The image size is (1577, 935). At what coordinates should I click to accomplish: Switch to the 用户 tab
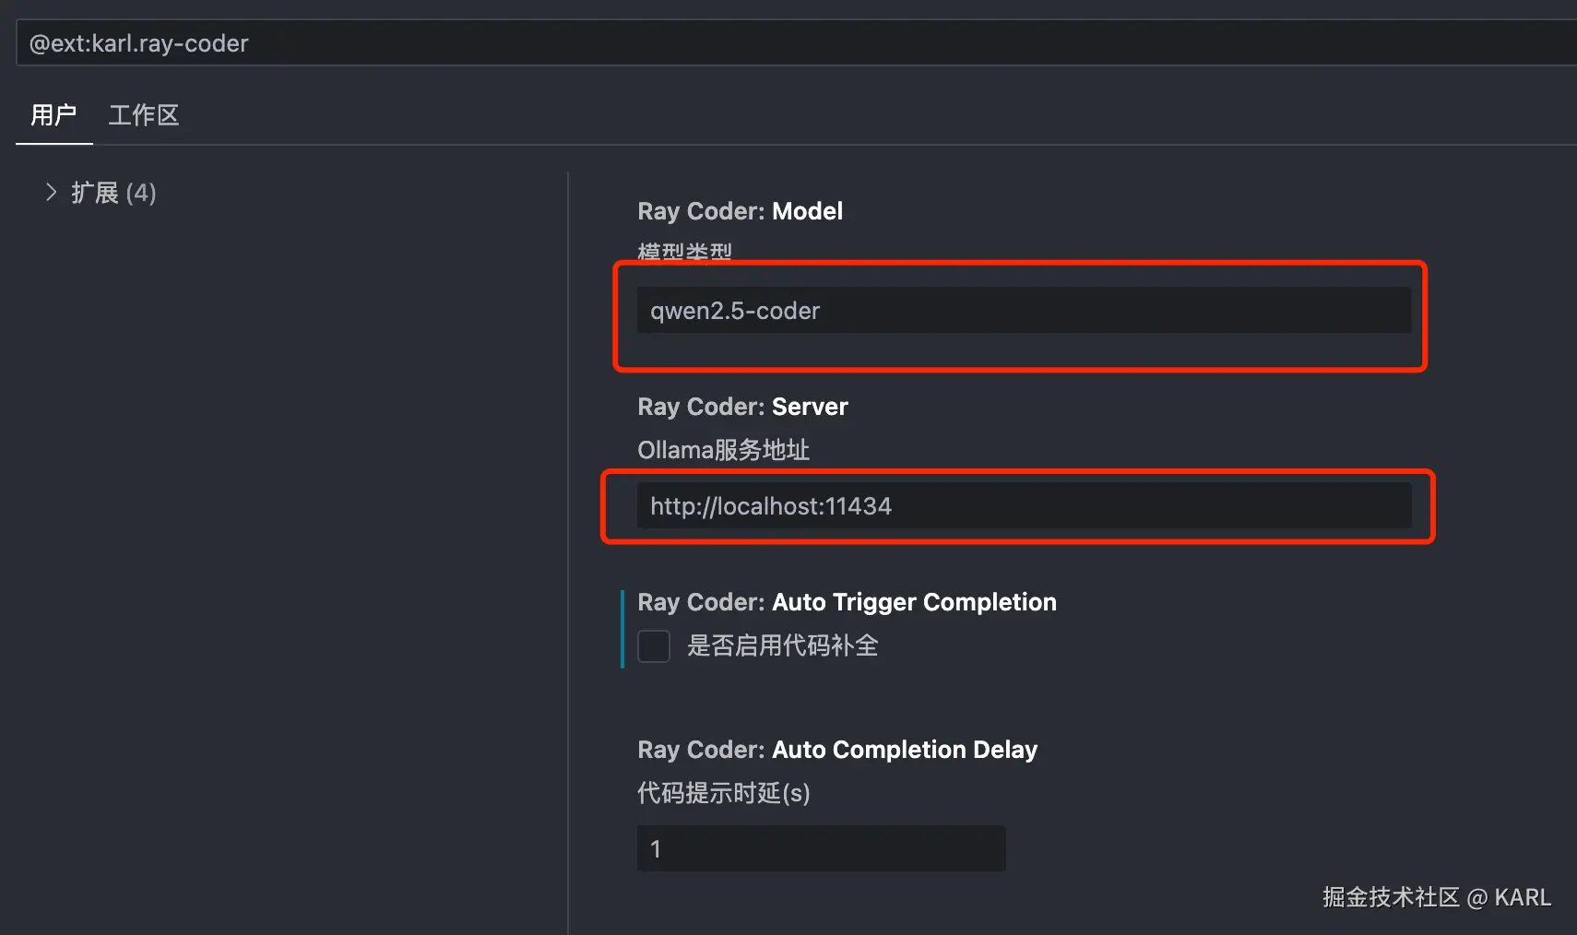(53, 115)
